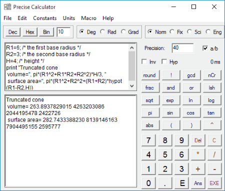
Task: Click the gcd function button
Action: 191,75
